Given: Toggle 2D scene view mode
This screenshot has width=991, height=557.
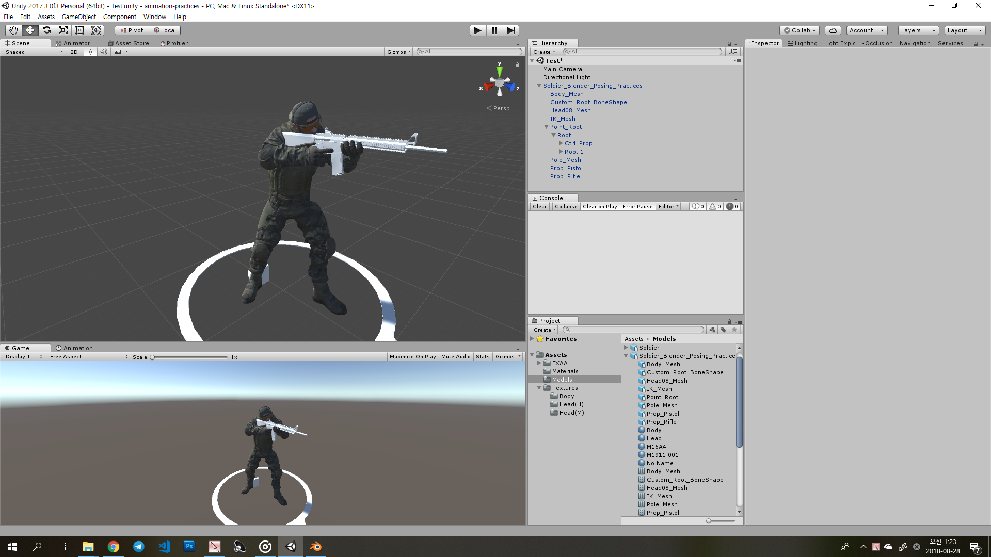Looking at the screenshot, I should 74,52.
